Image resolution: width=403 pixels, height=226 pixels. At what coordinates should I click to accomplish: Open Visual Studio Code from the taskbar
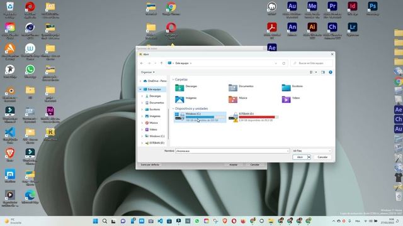pos(160,221)
